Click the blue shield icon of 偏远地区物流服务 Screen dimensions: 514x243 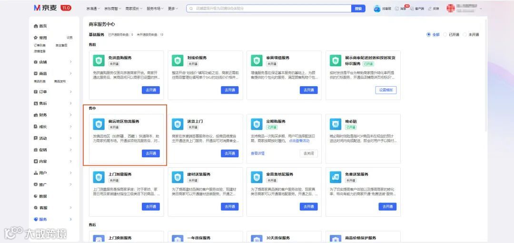pos(99,124)
